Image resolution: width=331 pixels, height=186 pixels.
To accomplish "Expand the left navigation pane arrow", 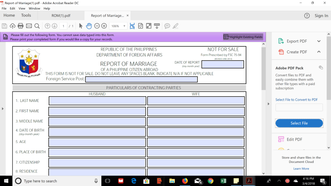I will coord(3,108).
